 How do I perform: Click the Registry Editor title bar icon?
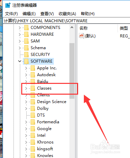[8, 5]
